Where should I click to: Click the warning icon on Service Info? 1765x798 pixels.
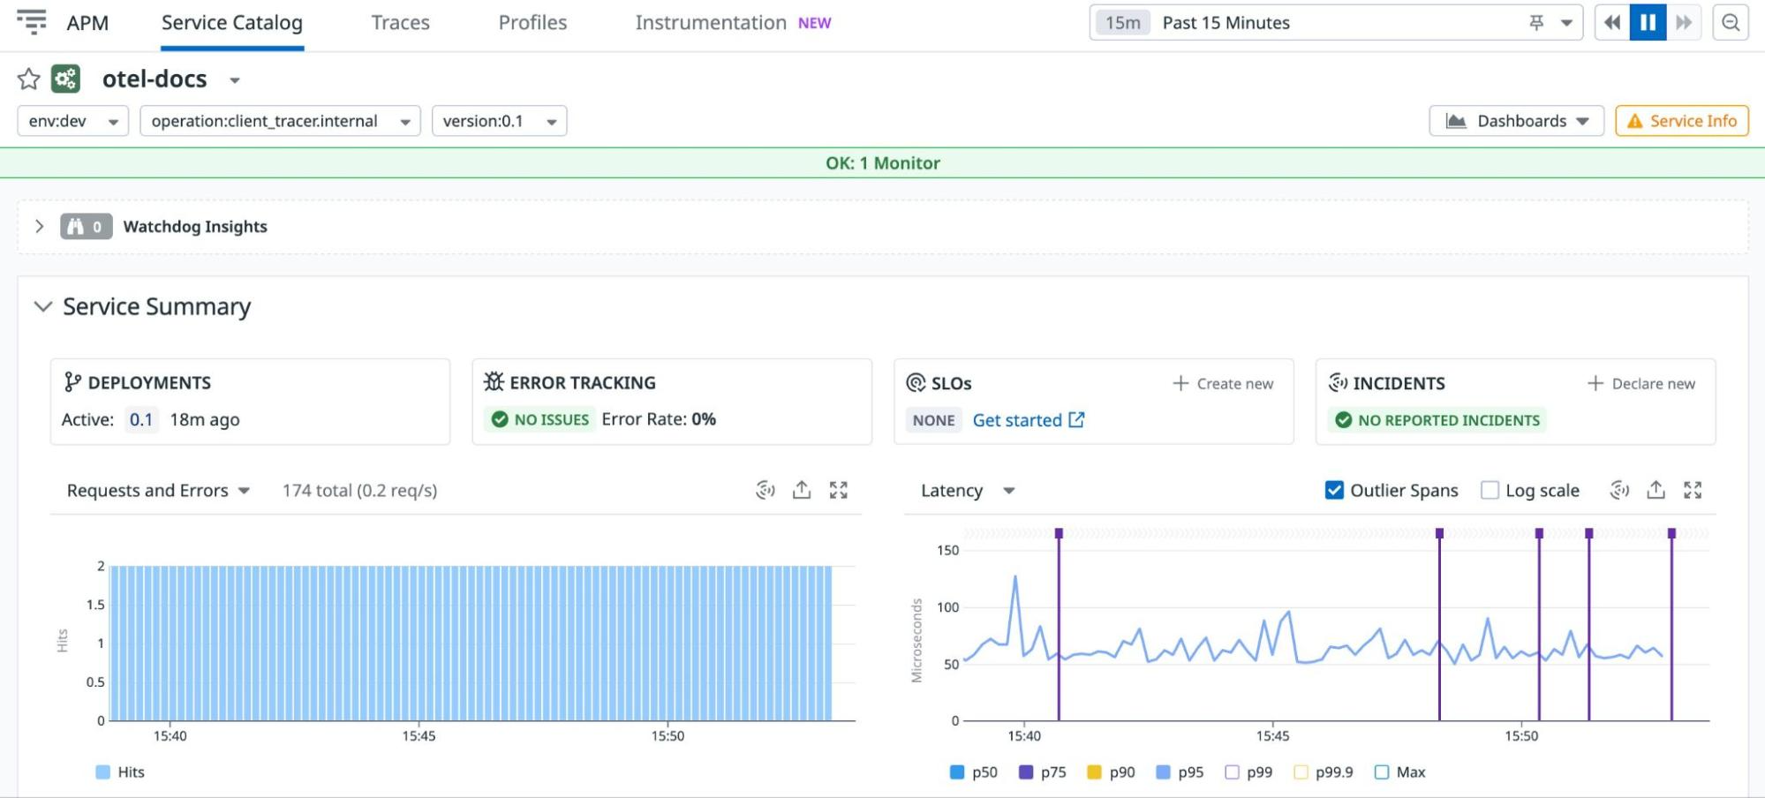pos(1634,121)
